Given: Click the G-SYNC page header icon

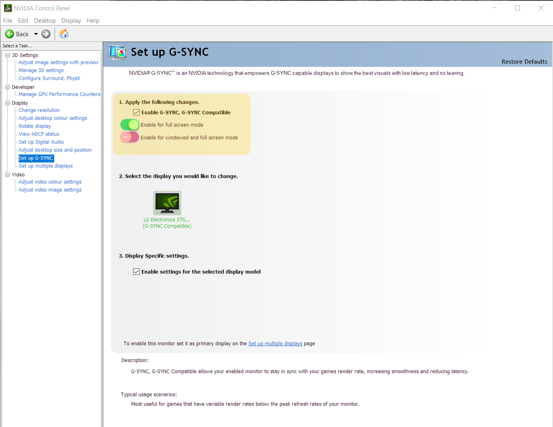Looking at the screenshot, I should pos(118,53).
